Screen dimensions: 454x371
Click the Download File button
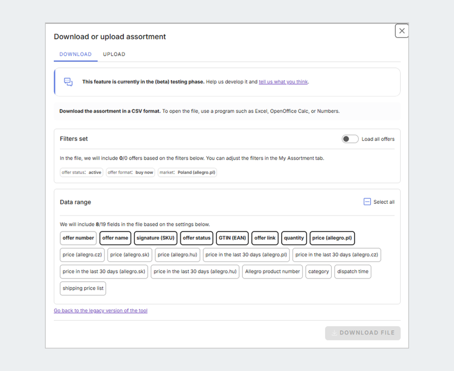point(363,333)
